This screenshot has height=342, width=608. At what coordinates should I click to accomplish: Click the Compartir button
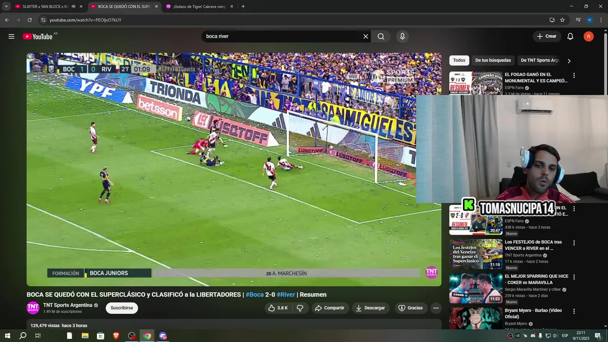click(330, 308)
